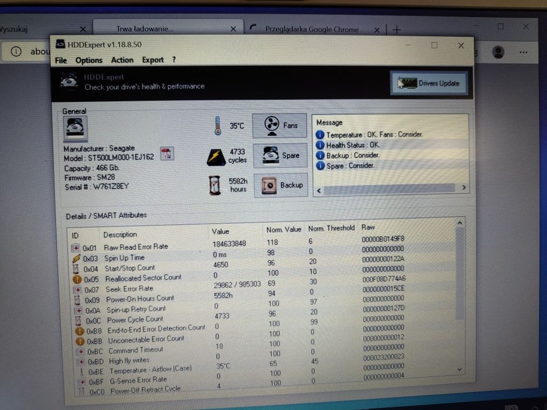Open the Options menu
This screenshot has width=547, height=410.
[x=89, y=60]
